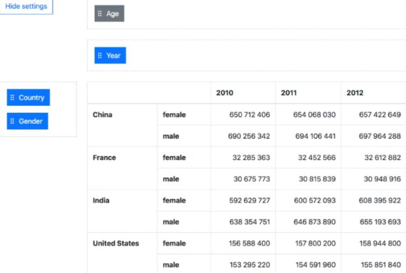The image size is (406, 273).
Task: Select the Gender field chip
Action: (x=27, y=121)
